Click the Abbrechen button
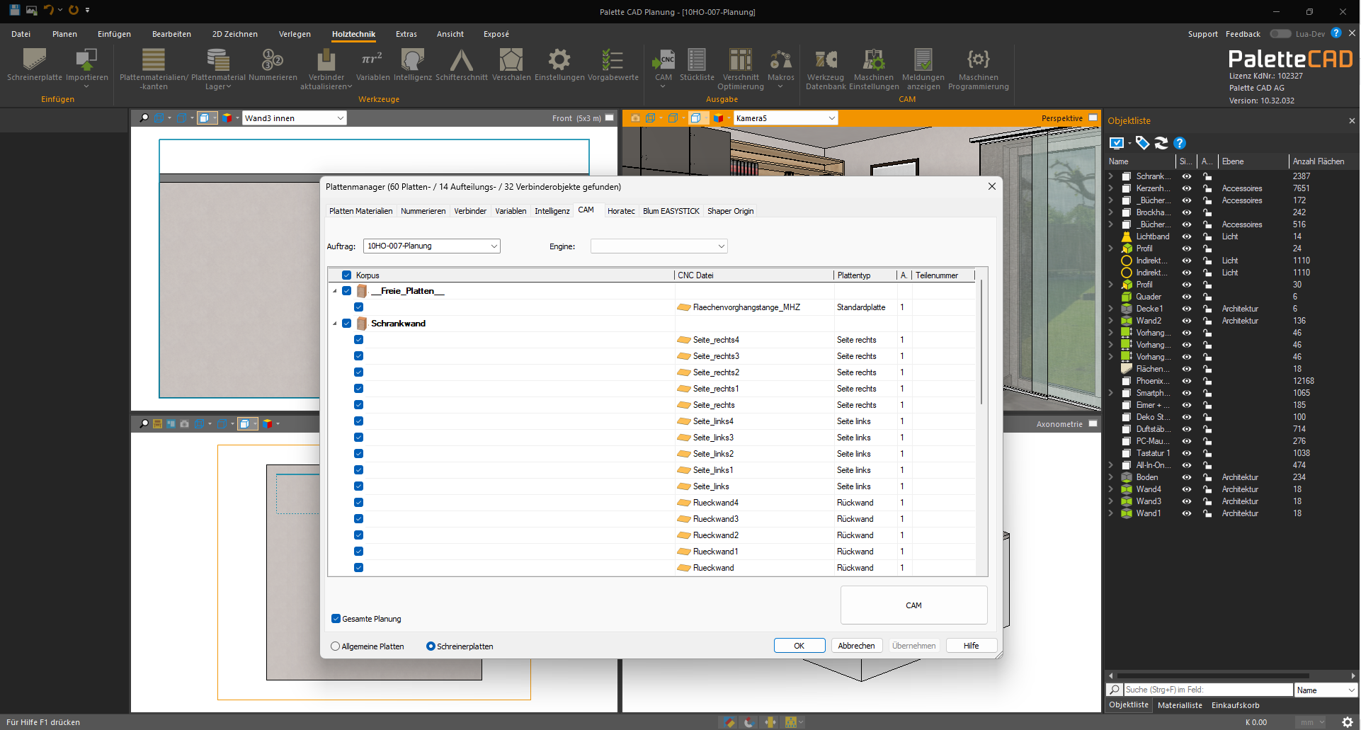 pyautogui.click(x=856, y=646)
